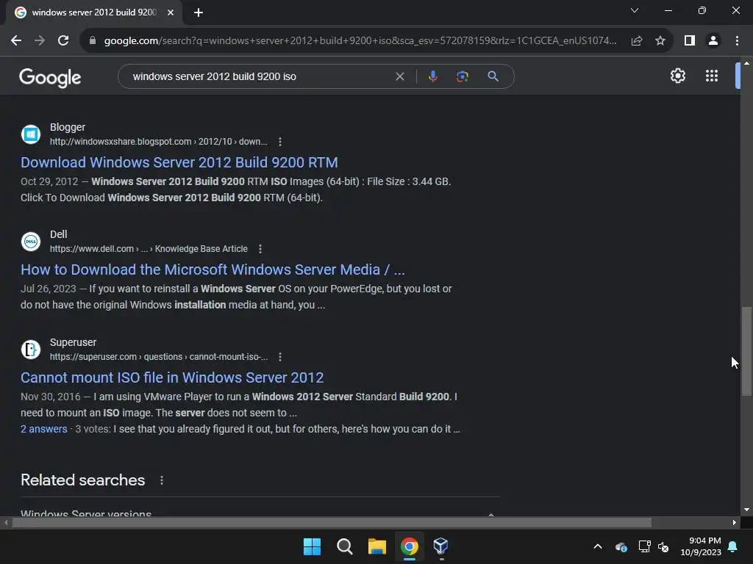Open the Chrome profile menu
The height and width of the screenshot is (564, 753).
click(713, 41)
